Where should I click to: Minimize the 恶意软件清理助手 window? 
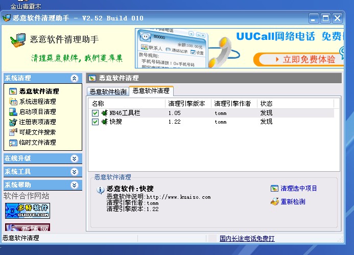[x=313, y=18]
